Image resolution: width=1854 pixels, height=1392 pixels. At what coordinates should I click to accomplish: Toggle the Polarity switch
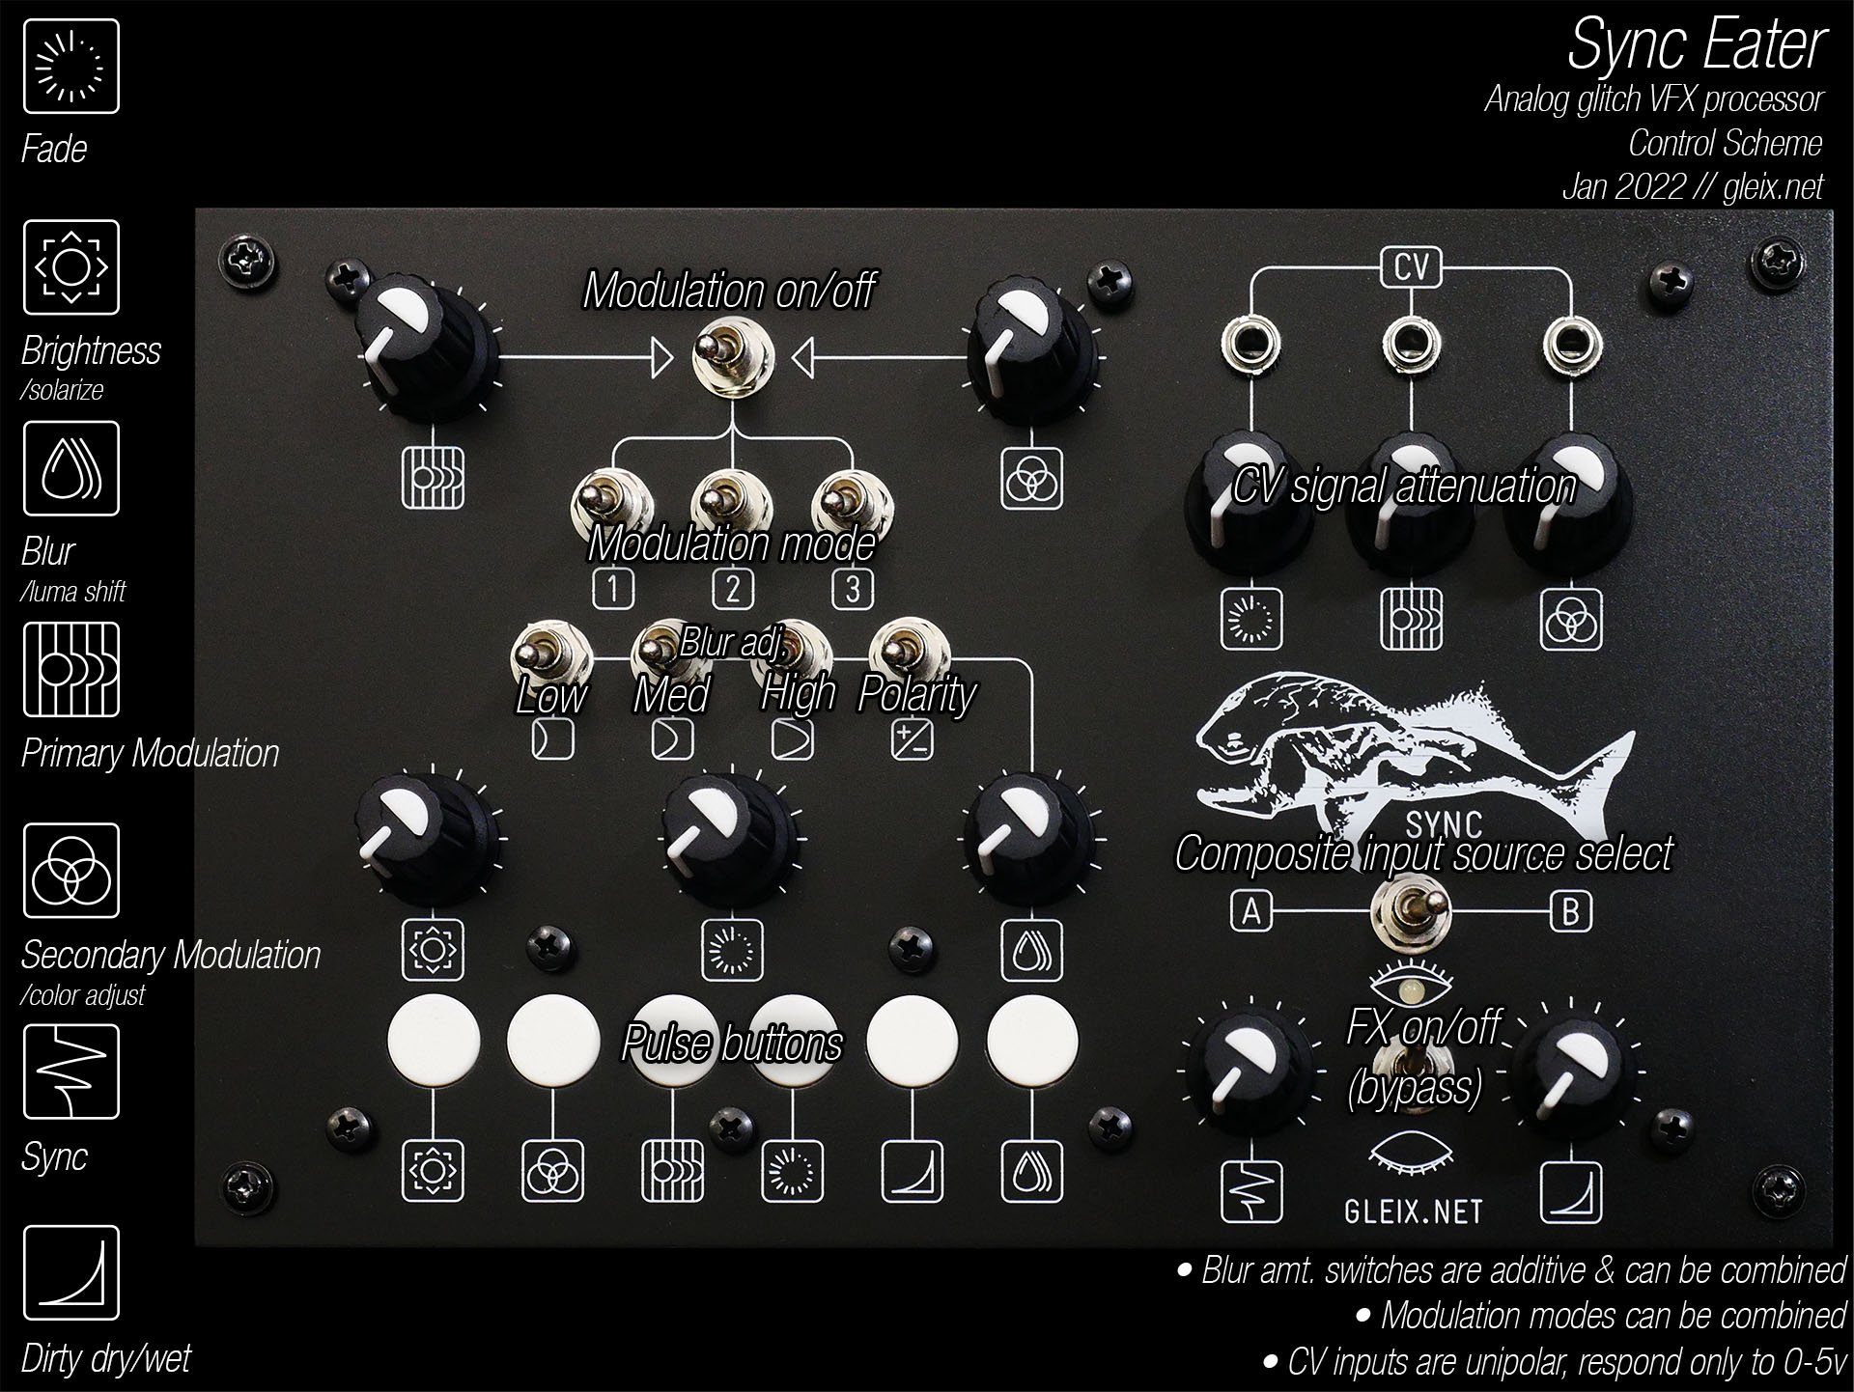tap(909, 656)
